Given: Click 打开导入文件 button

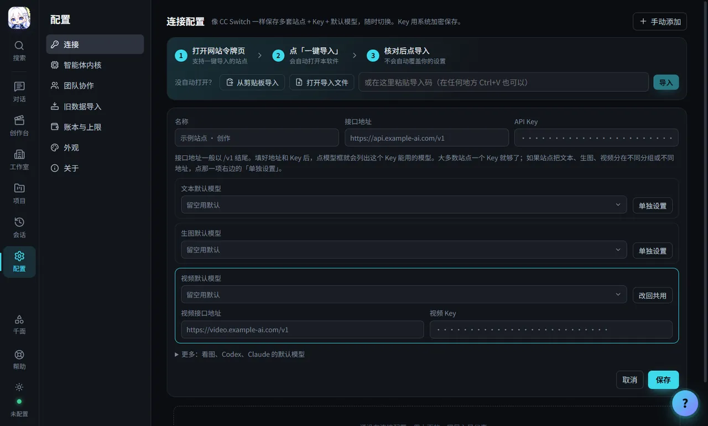Looking at the screenshot, I should [x=322, y=82].
